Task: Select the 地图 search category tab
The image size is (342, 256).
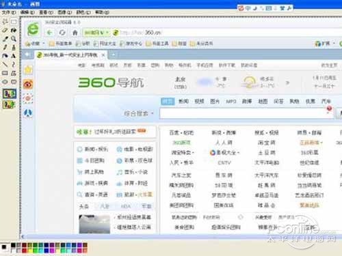Action: pyautogui.click(x=263, y=102)
